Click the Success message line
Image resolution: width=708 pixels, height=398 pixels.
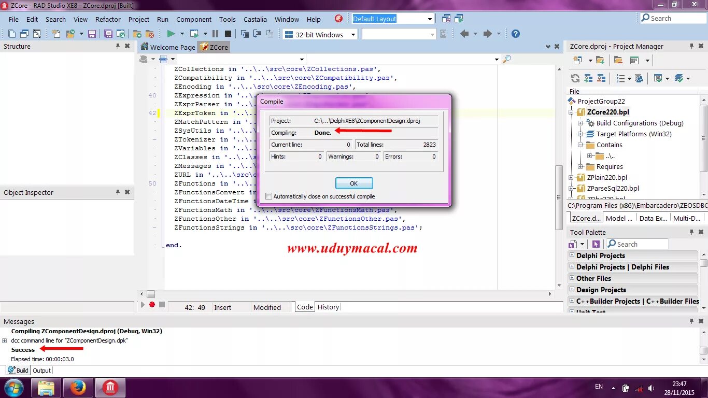tap(23, 350)
